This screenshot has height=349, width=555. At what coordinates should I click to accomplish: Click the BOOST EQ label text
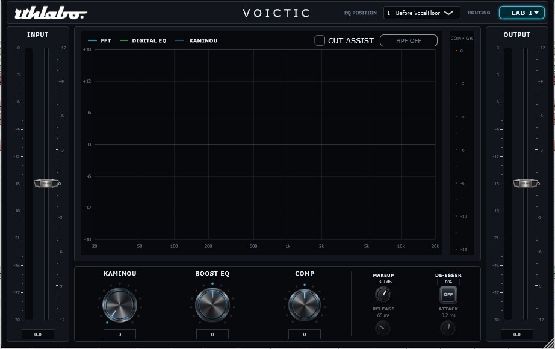(x=212, y=274)
